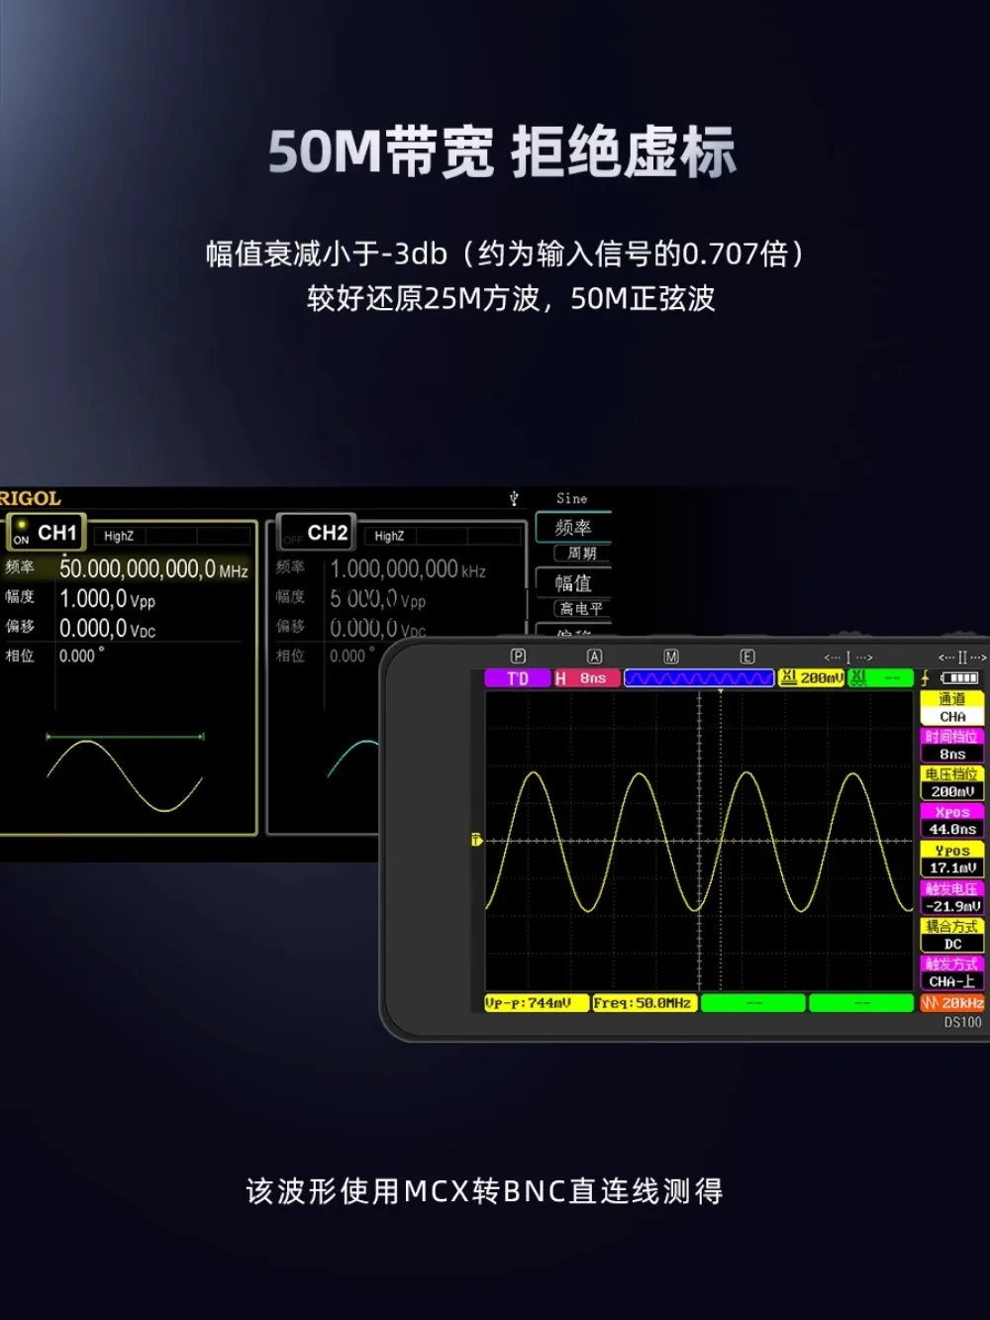Click the Vp-p:744mV measurement readout

pos(536,1003)
